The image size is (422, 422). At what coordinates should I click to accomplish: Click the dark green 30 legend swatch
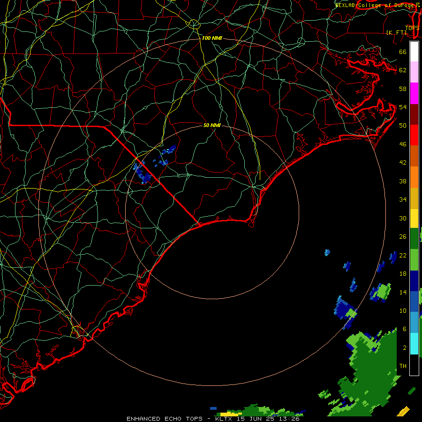tap(414, 238)
